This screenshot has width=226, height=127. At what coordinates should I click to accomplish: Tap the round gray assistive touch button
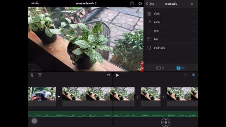34,121
